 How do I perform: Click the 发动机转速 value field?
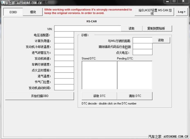64,58
